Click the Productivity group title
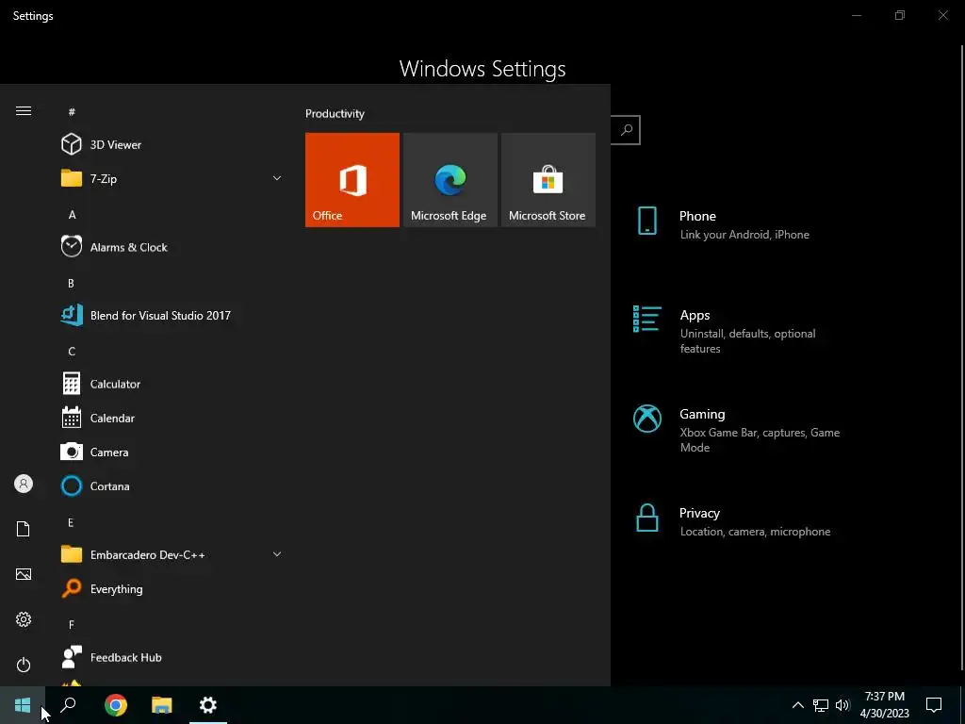 (335, 114)
